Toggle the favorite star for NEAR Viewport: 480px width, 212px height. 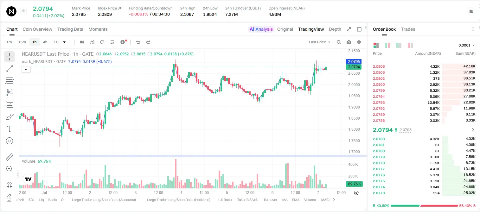[23, 11]
